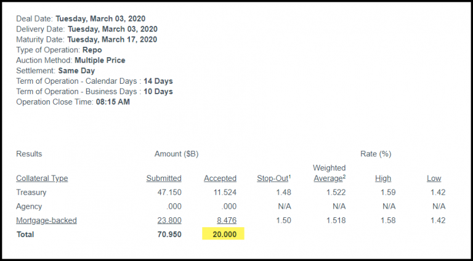Click the Accepted column header
The image size is (473, 261).
(x=220, y=179)
